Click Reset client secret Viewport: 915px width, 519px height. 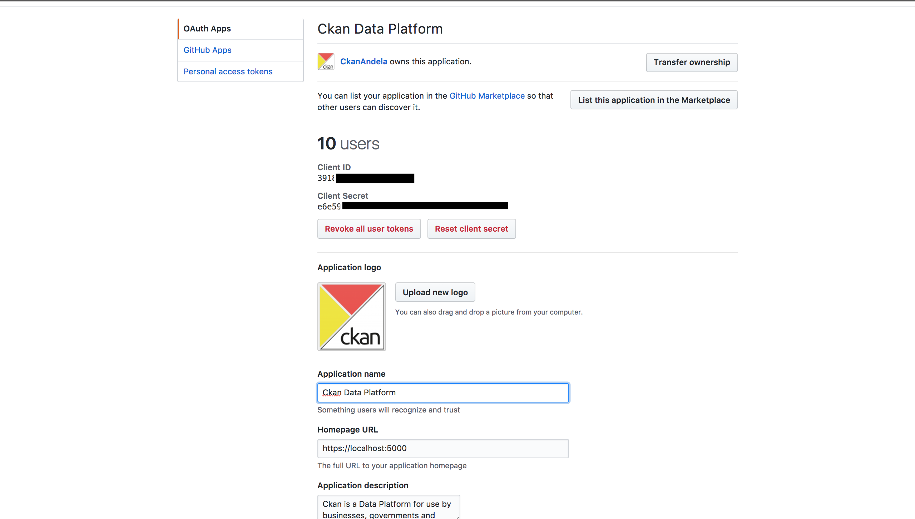(471, 229)
